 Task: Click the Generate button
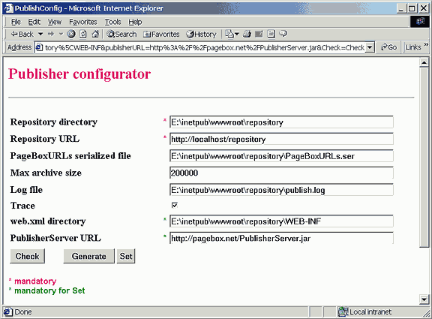point(88,256)
